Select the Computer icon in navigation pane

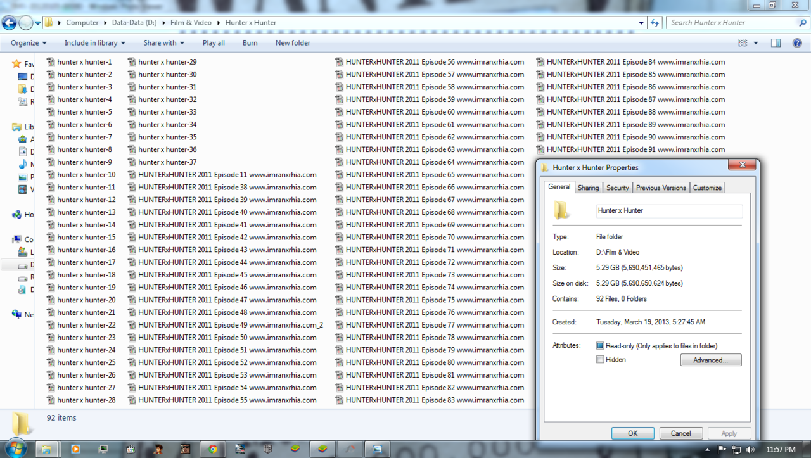[x=17, y=239]
